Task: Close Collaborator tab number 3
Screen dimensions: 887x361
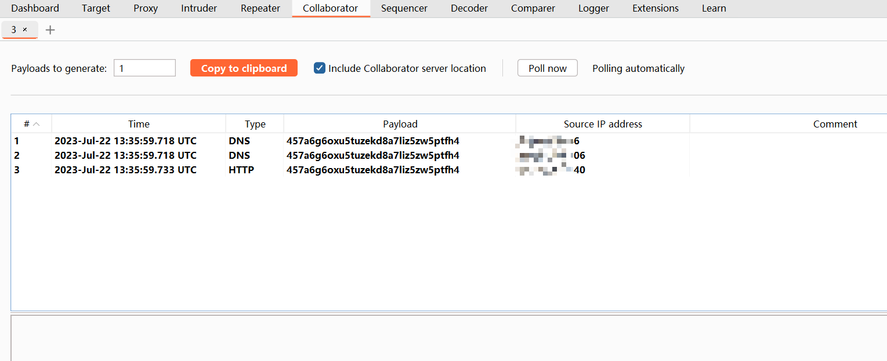Action: pos(25,30)
